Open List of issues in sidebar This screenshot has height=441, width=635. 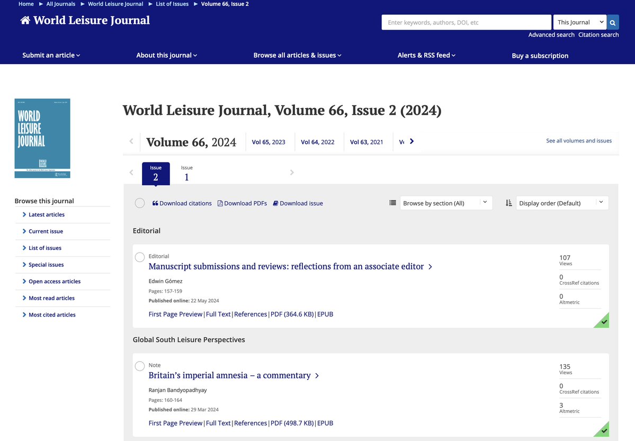tap(44, 248)
